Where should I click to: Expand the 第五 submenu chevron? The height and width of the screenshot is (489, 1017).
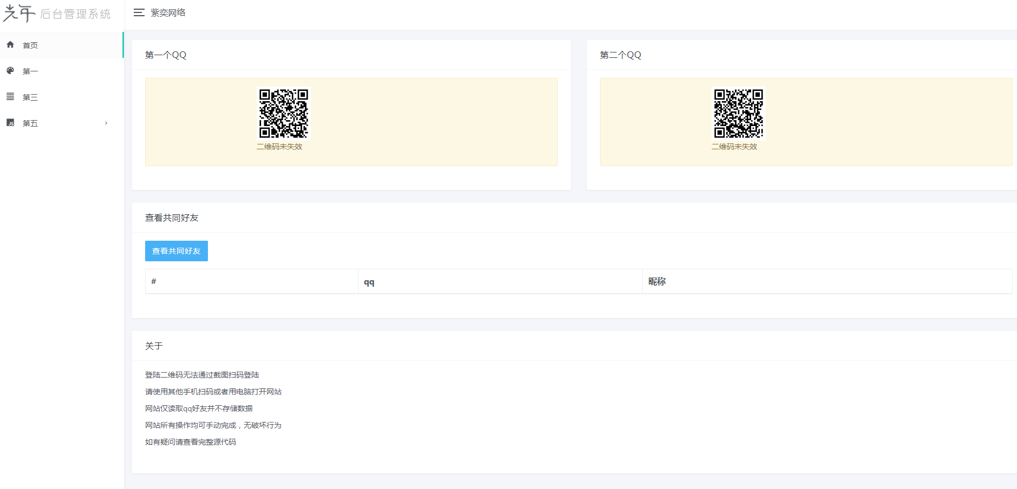pos(106,123)
